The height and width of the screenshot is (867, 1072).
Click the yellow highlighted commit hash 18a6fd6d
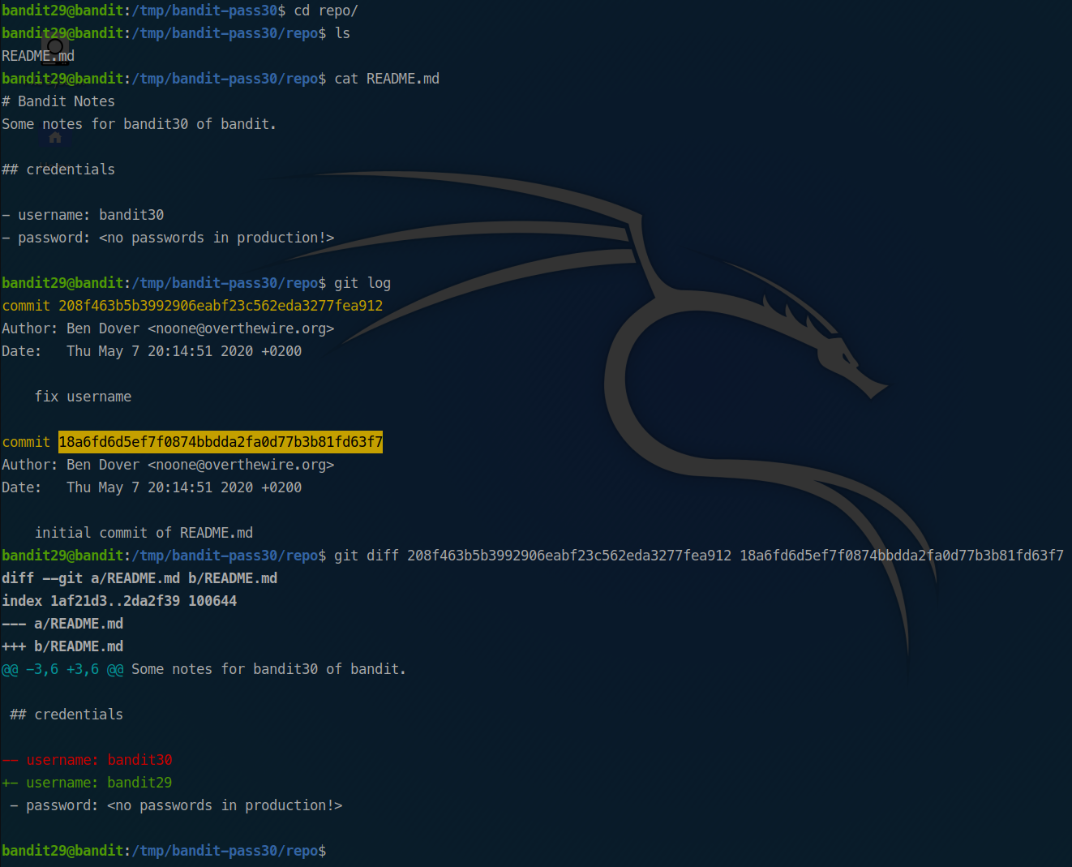tap(220, 442)
